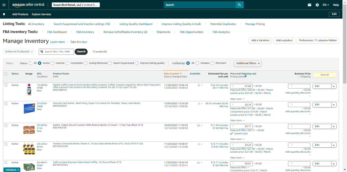Open the Help link in header
The width and height of the screenshot is (347, 172).
(x=336, y=5)
